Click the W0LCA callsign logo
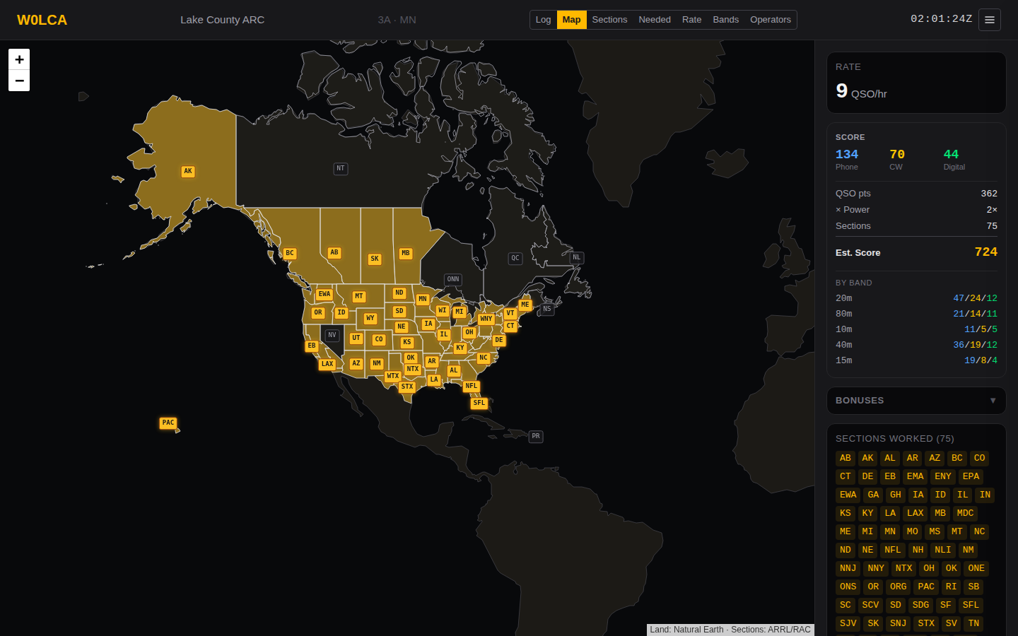 42,20
